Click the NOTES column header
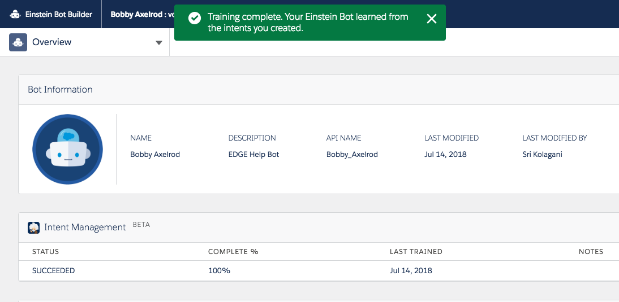619x302 pixels. click(591, 252)
